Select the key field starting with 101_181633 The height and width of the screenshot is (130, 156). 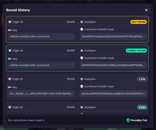point(41,94)
